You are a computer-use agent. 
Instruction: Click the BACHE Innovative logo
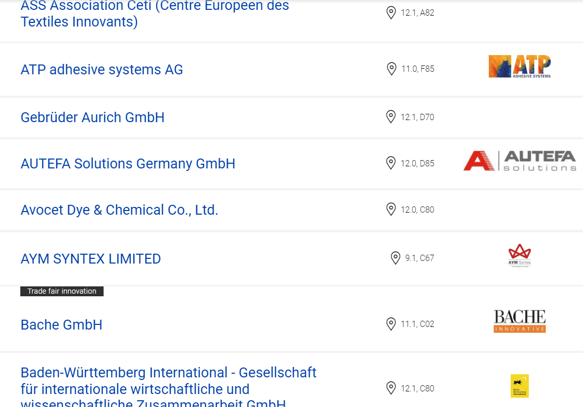pyautogui.click(x=520, y=321)
